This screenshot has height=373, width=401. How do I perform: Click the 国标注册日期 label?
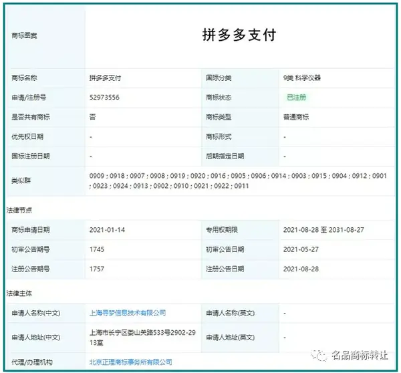click(31, 156)
